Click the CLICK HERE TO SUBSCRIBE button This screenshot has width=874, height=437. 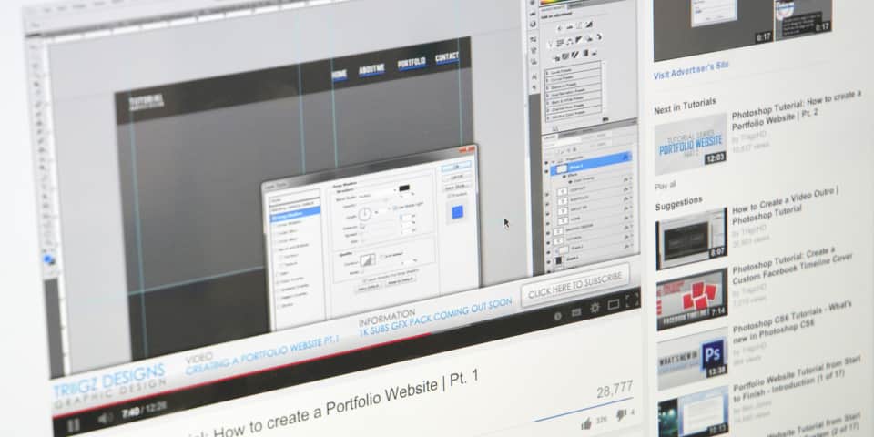pos(574,284)
